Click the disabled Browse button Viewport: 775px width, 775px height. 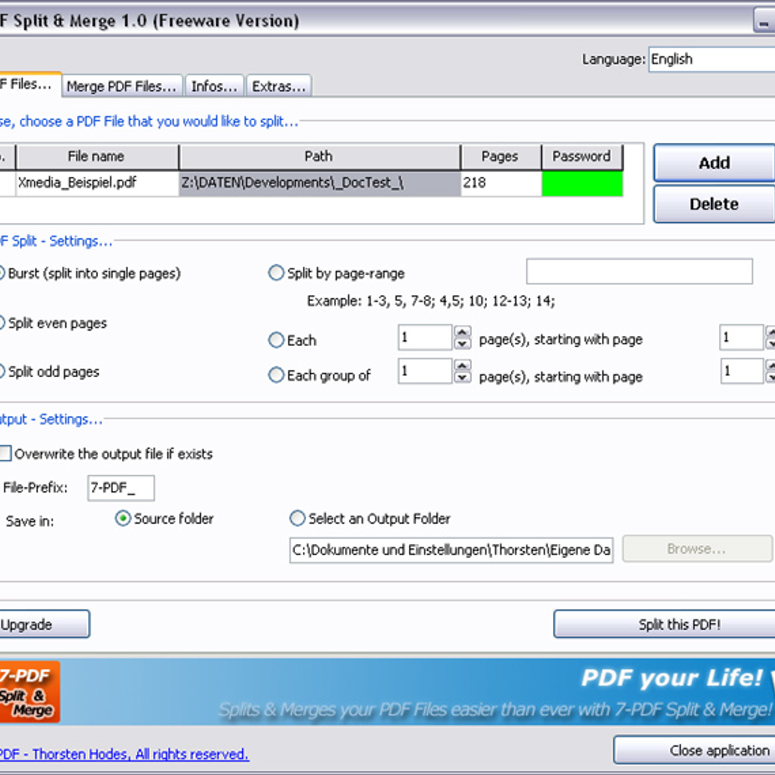(697, 549)
